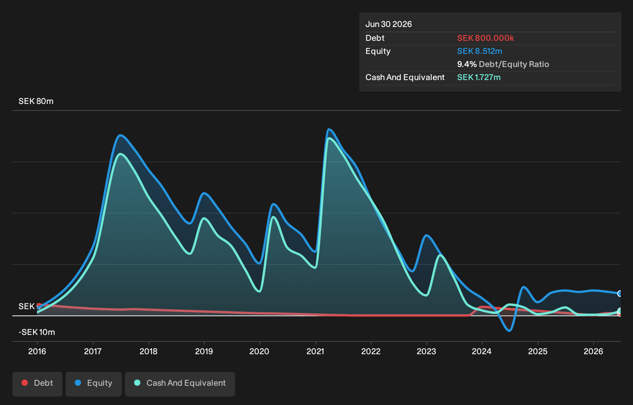Click the Equity row label in tooltip
The height and width of the screenshot is (405, 633).
(378, 51)
